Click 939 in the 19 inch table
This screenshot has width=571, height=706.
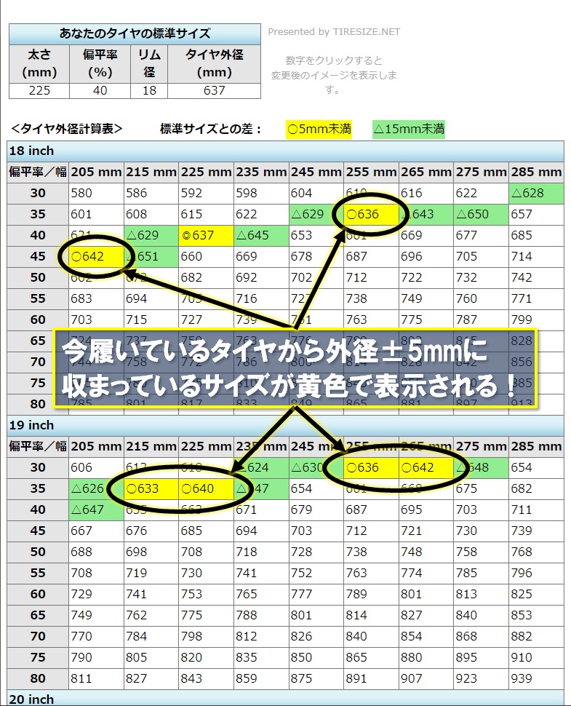(535, 678)
